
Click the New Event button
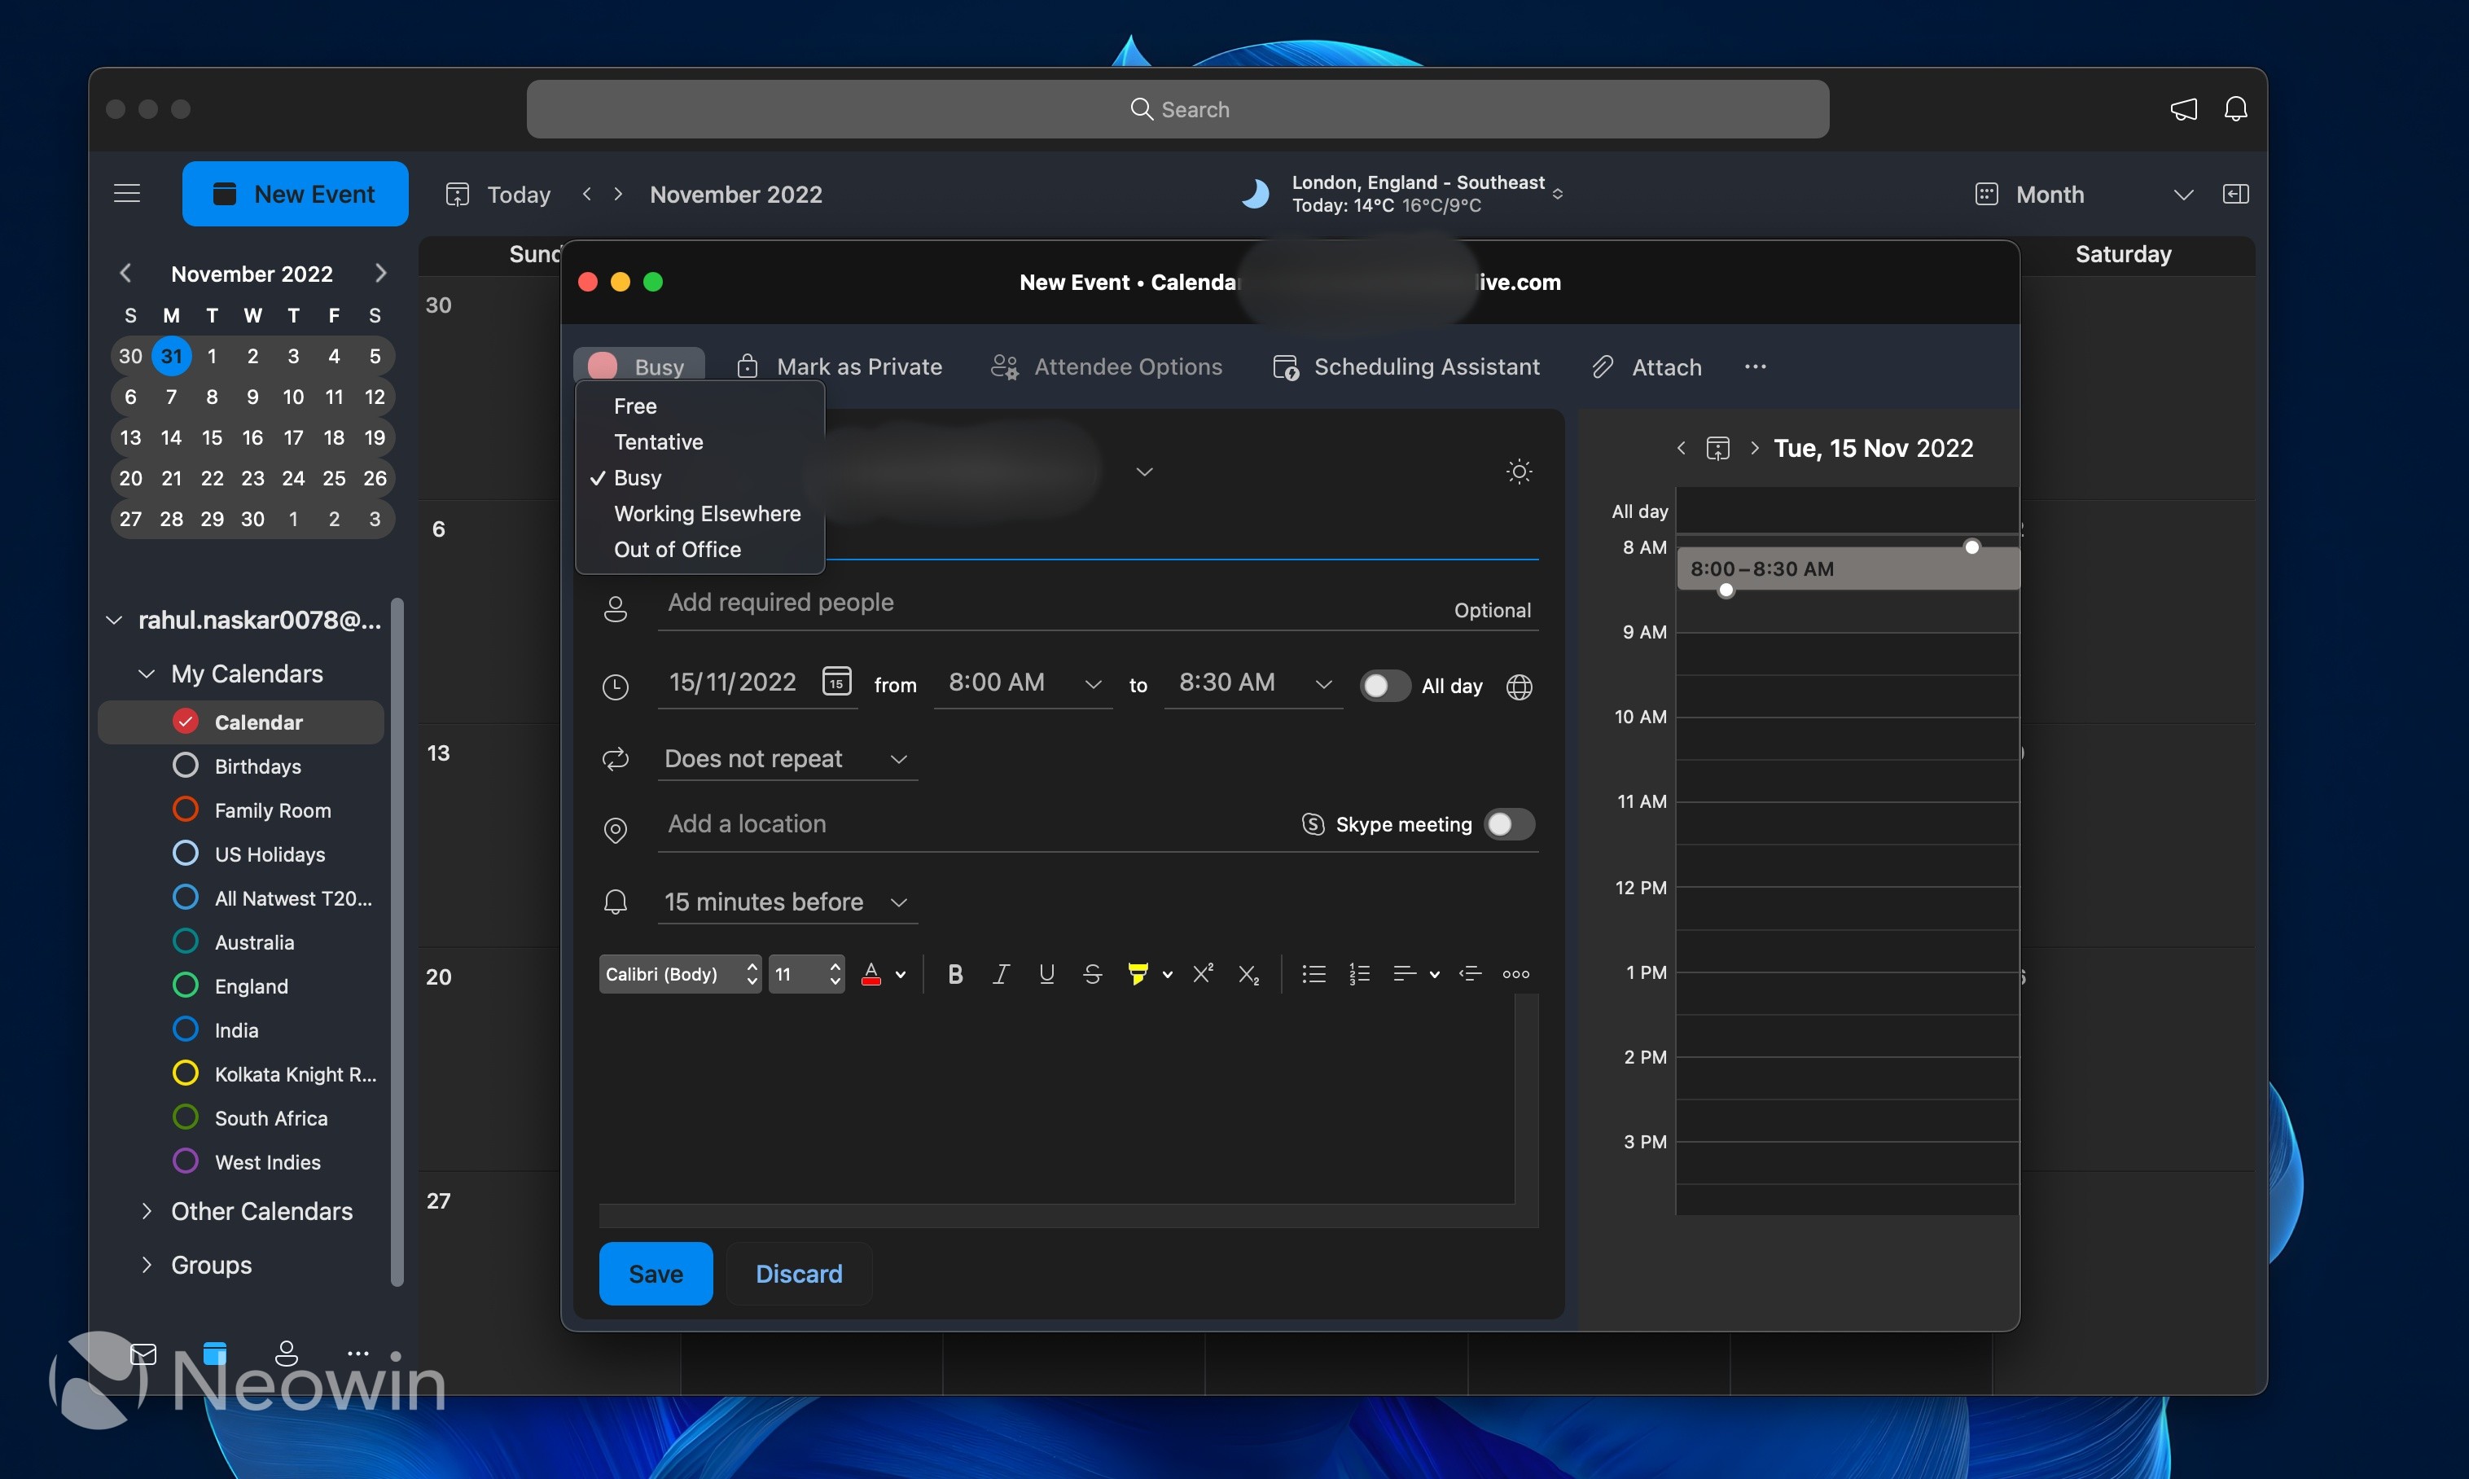click(x=295, y=193)
